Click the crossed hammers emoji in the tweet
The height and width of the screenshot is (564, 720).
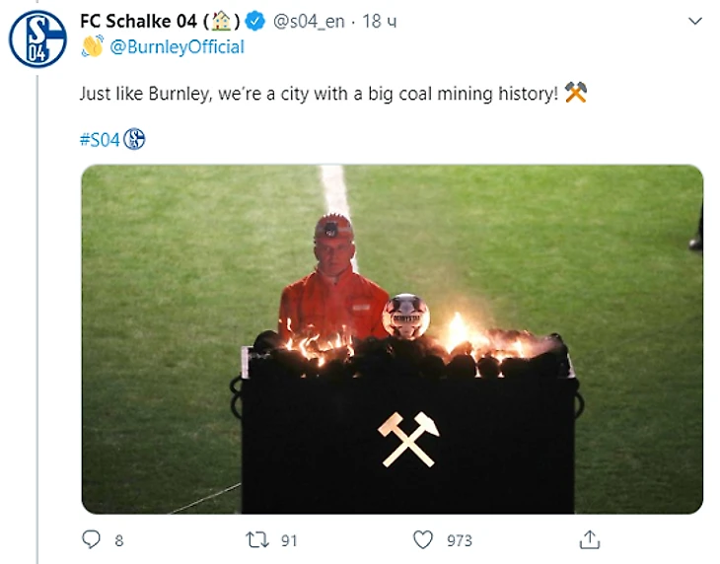pos(575,94)
